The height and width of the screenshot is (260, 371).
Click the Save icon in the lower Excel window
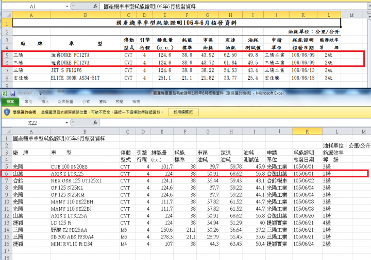coord(13,94)
